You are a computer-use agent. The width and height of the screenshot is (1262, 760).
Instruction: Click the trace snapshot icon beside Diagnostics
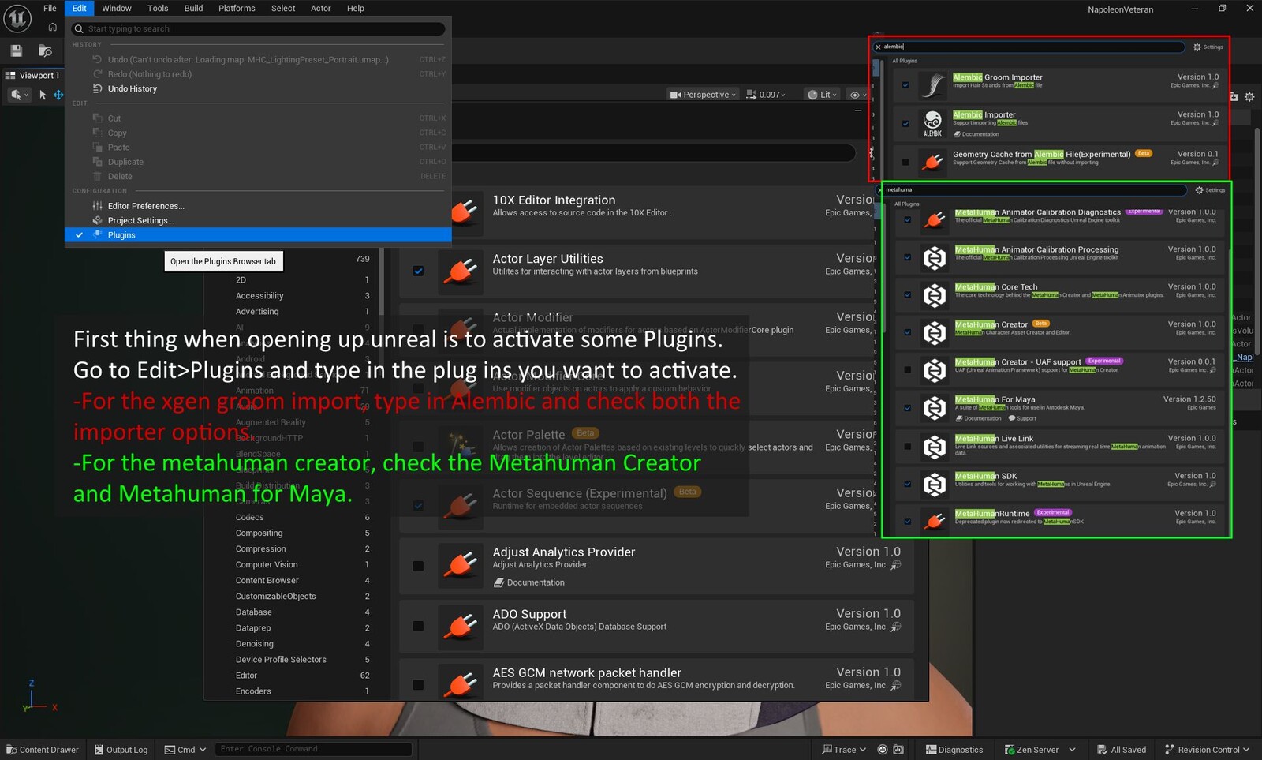pyautogui.click(x=898, y=750)
